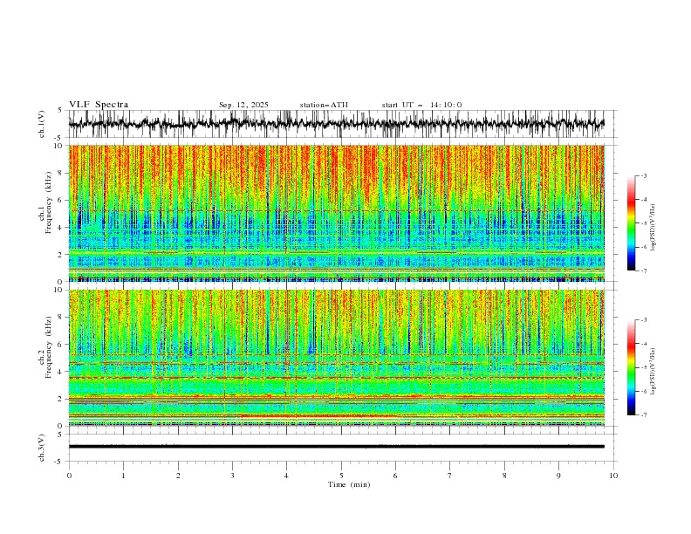Click the date 'Sep. 12, 2025'
Image resolution: width=691 pixels, height=534 pixels.
click(243, 105)
